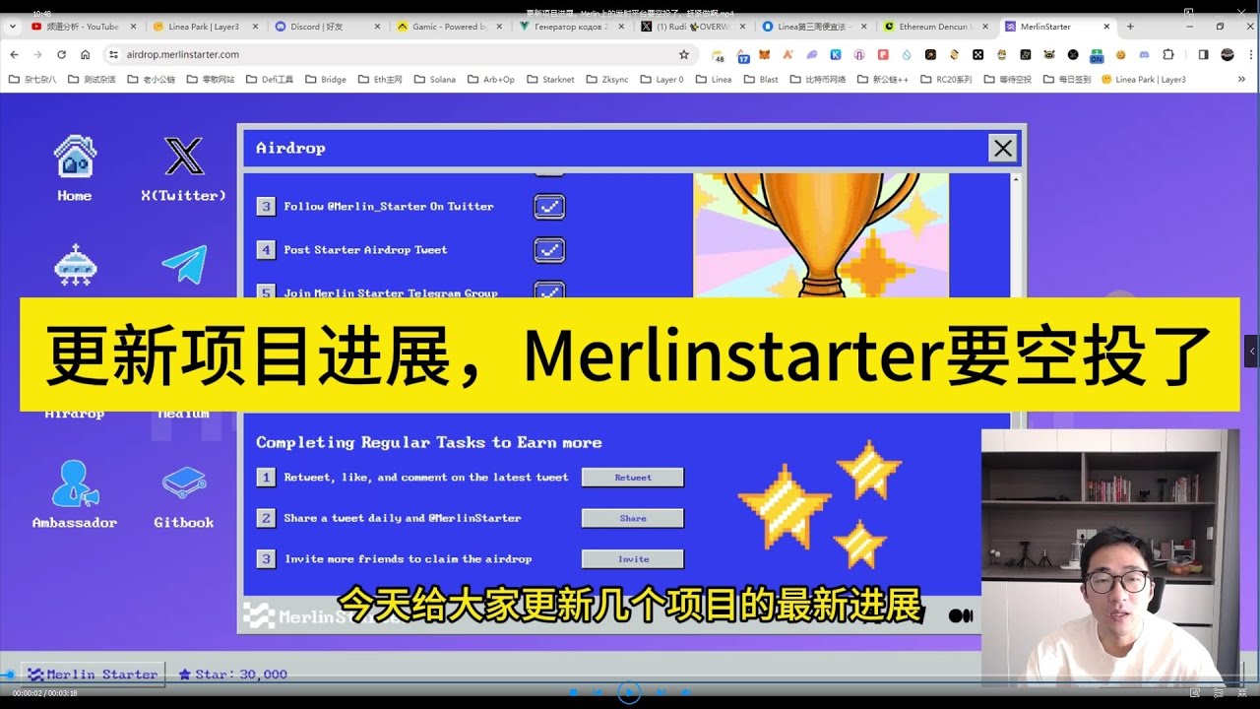Viewport: 1260px width, 709px height.
Task: Open the Linea Park | Layer3 bookmark
Action: [1143, 79]
